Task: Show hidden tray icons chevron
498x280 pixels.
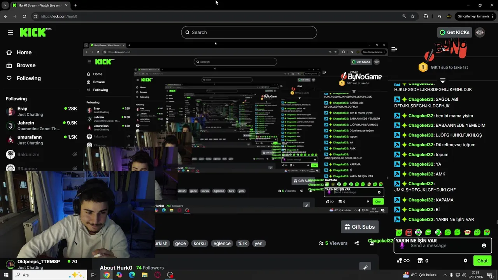Action: pyautogui.click(x=445, y=275)
